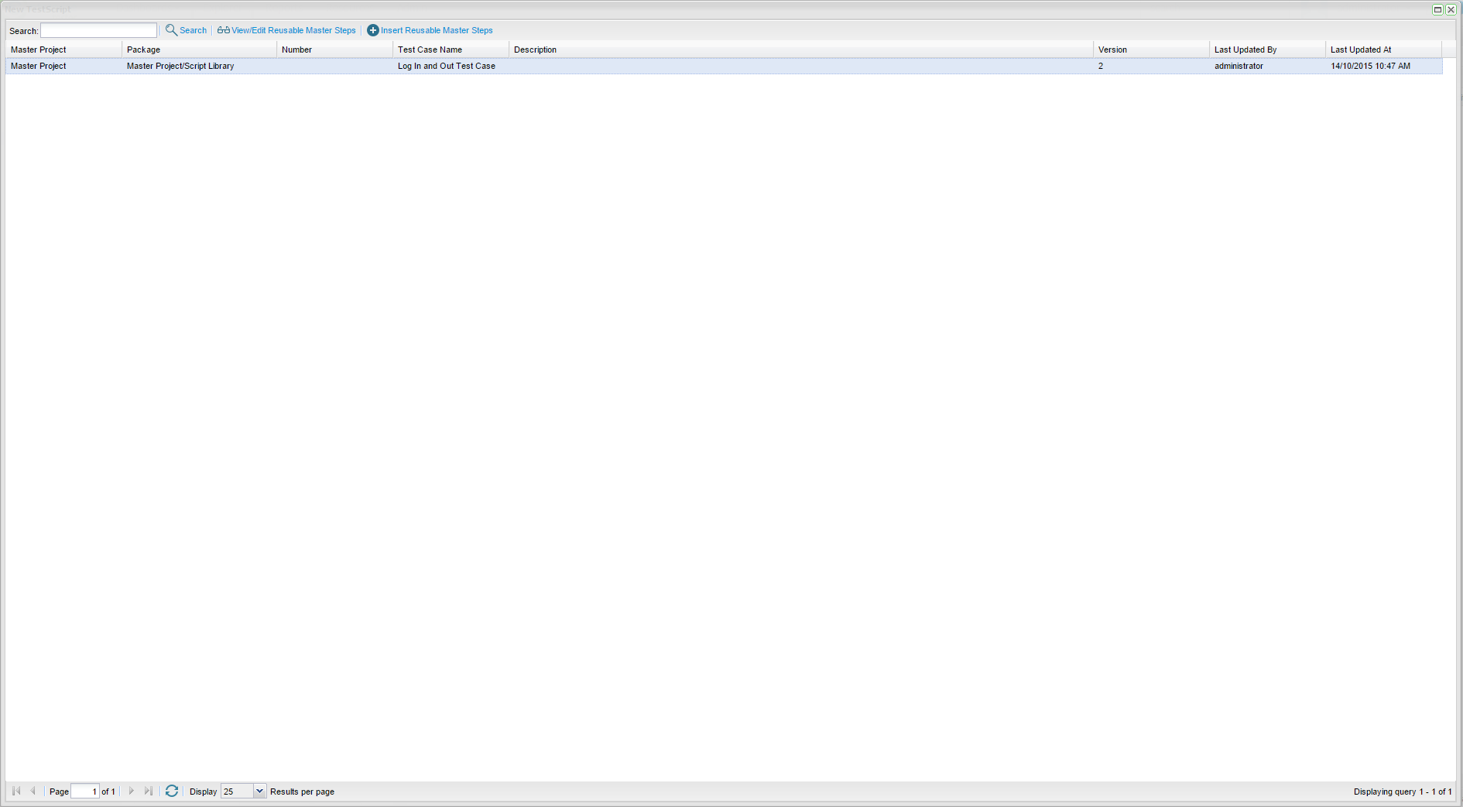Sort by Last Updated At column
Viewport: 1463px width, 807px height.
tap(1360, 50)
